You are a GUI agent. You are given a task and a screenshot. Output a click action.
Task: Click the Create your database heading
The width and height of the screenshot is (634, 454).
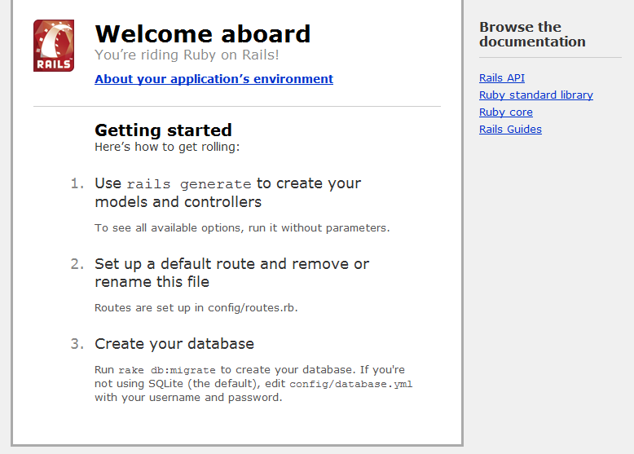click(174, 344)
